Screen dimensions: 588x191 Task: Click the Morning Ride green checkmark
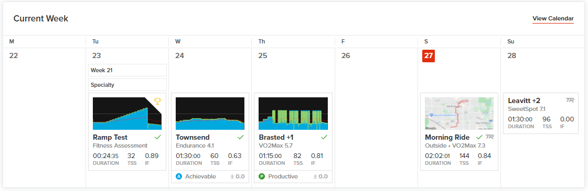[x=479, y=137]
